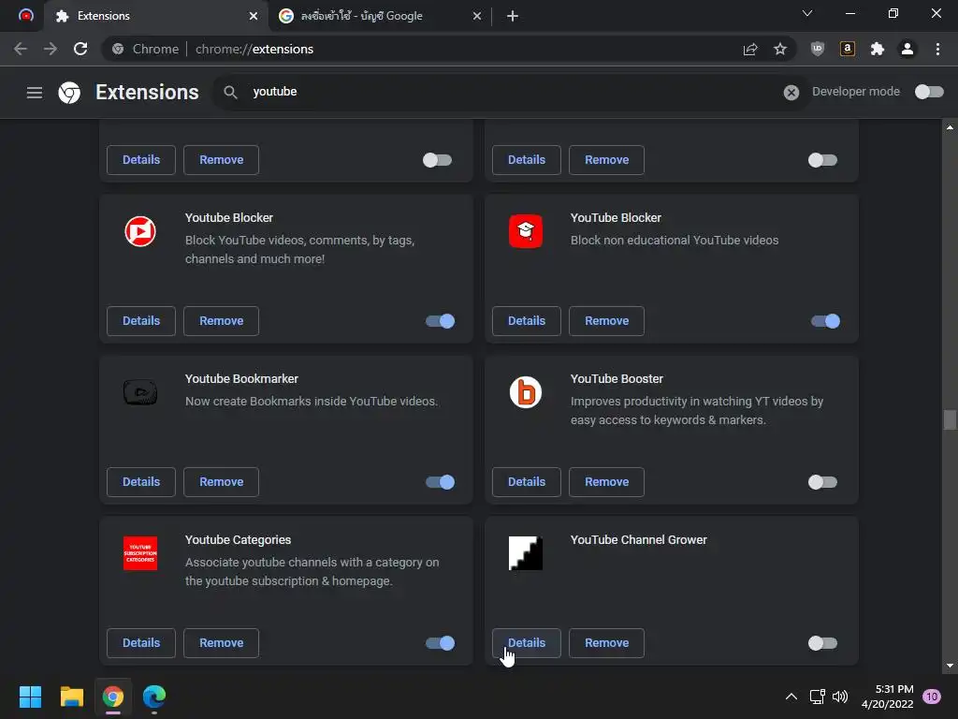Open Chrome three-dot menu
This screenshot has width=958, height=719.
(x=937, y=49)
